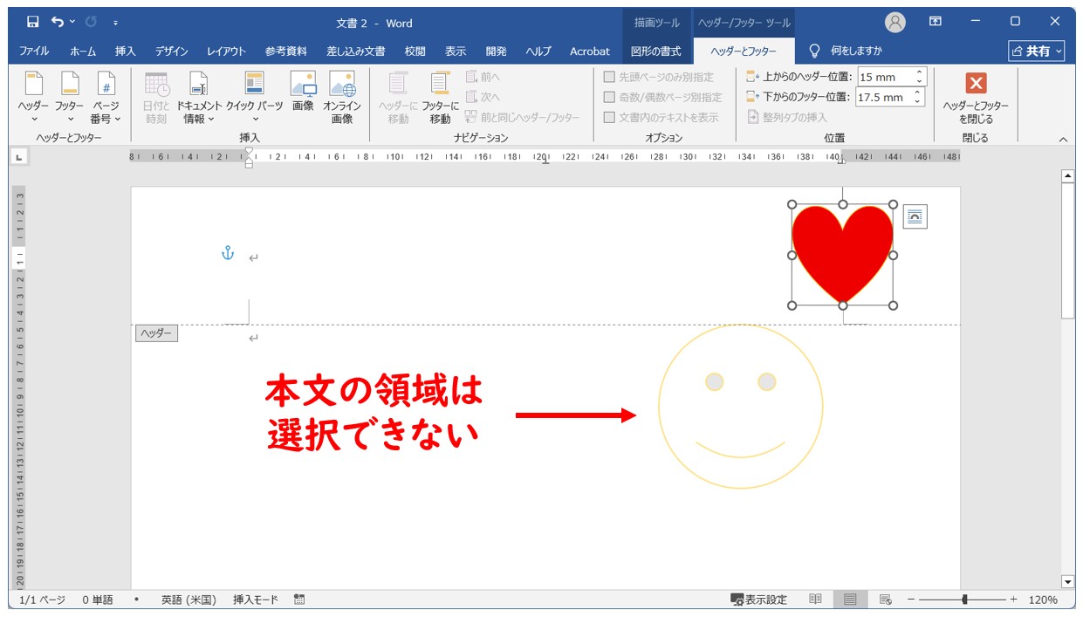Click フッターに移動 navigation button

(440, 97)
